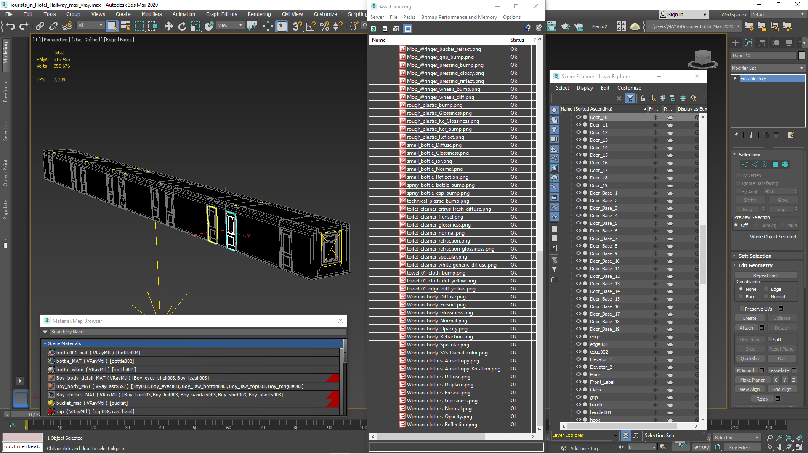
Task: Toggle Window/Crossing selection mode
Action: (152, 26)
